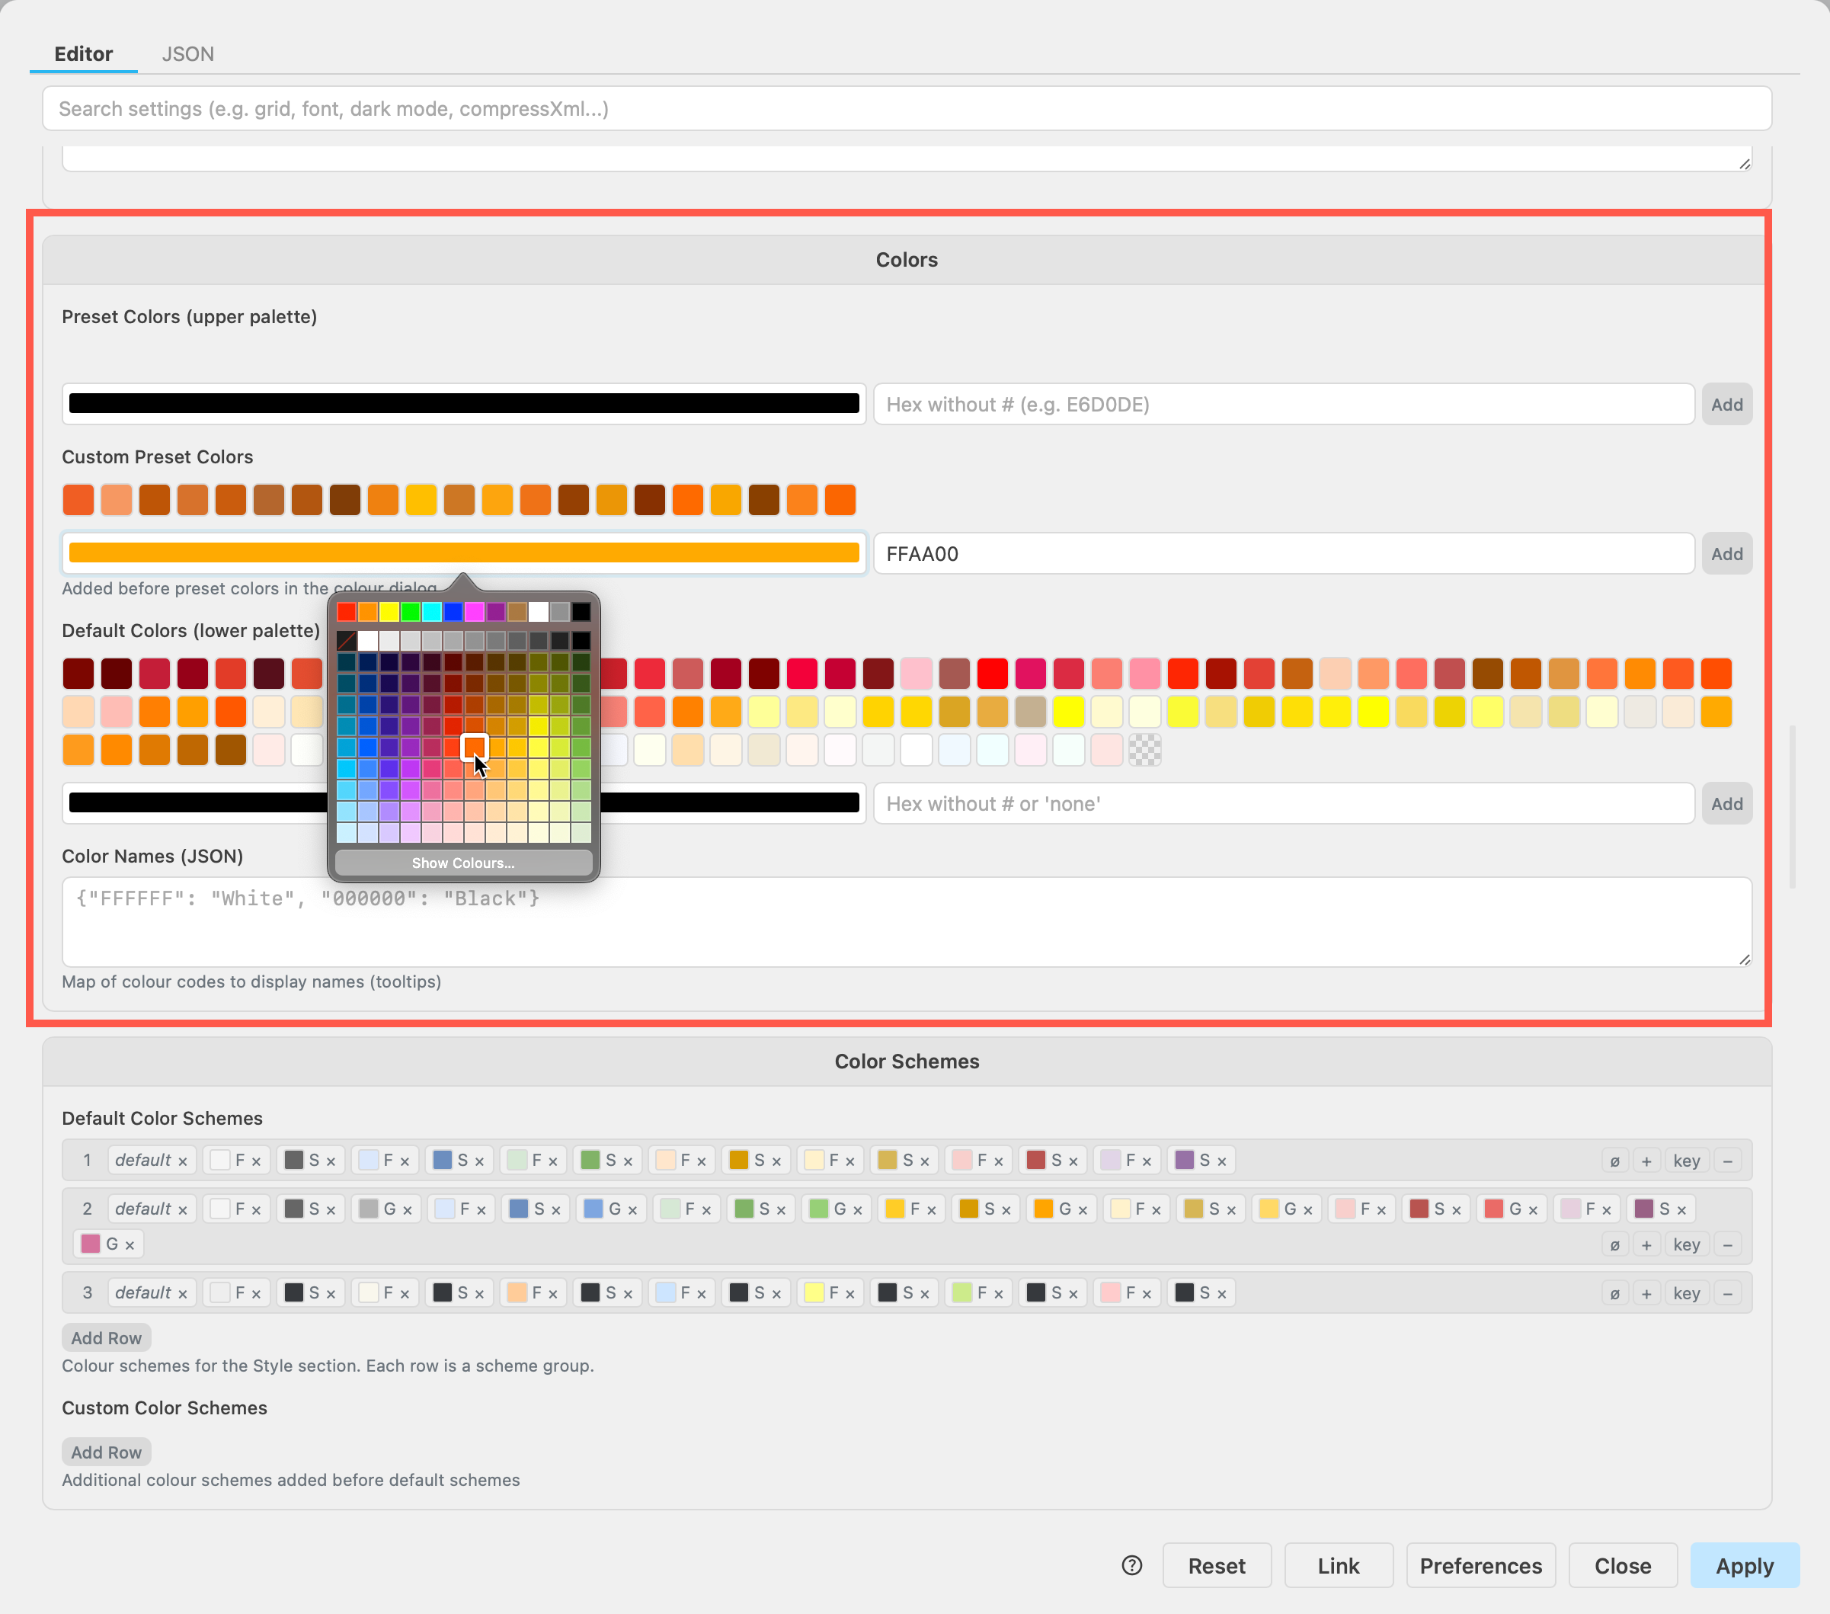Click the ø icon in scheme row 2
The width and height of the screenshot is (1830, 1614).
pyautogui.click(x=1614, y=1244)
